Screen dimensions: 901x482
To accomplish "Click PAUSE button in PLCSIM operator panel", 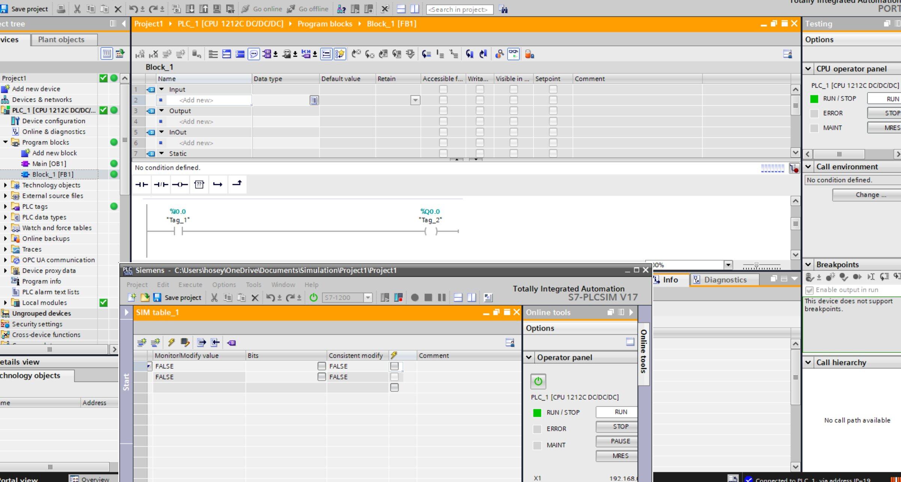I will [x=616, y=441].
